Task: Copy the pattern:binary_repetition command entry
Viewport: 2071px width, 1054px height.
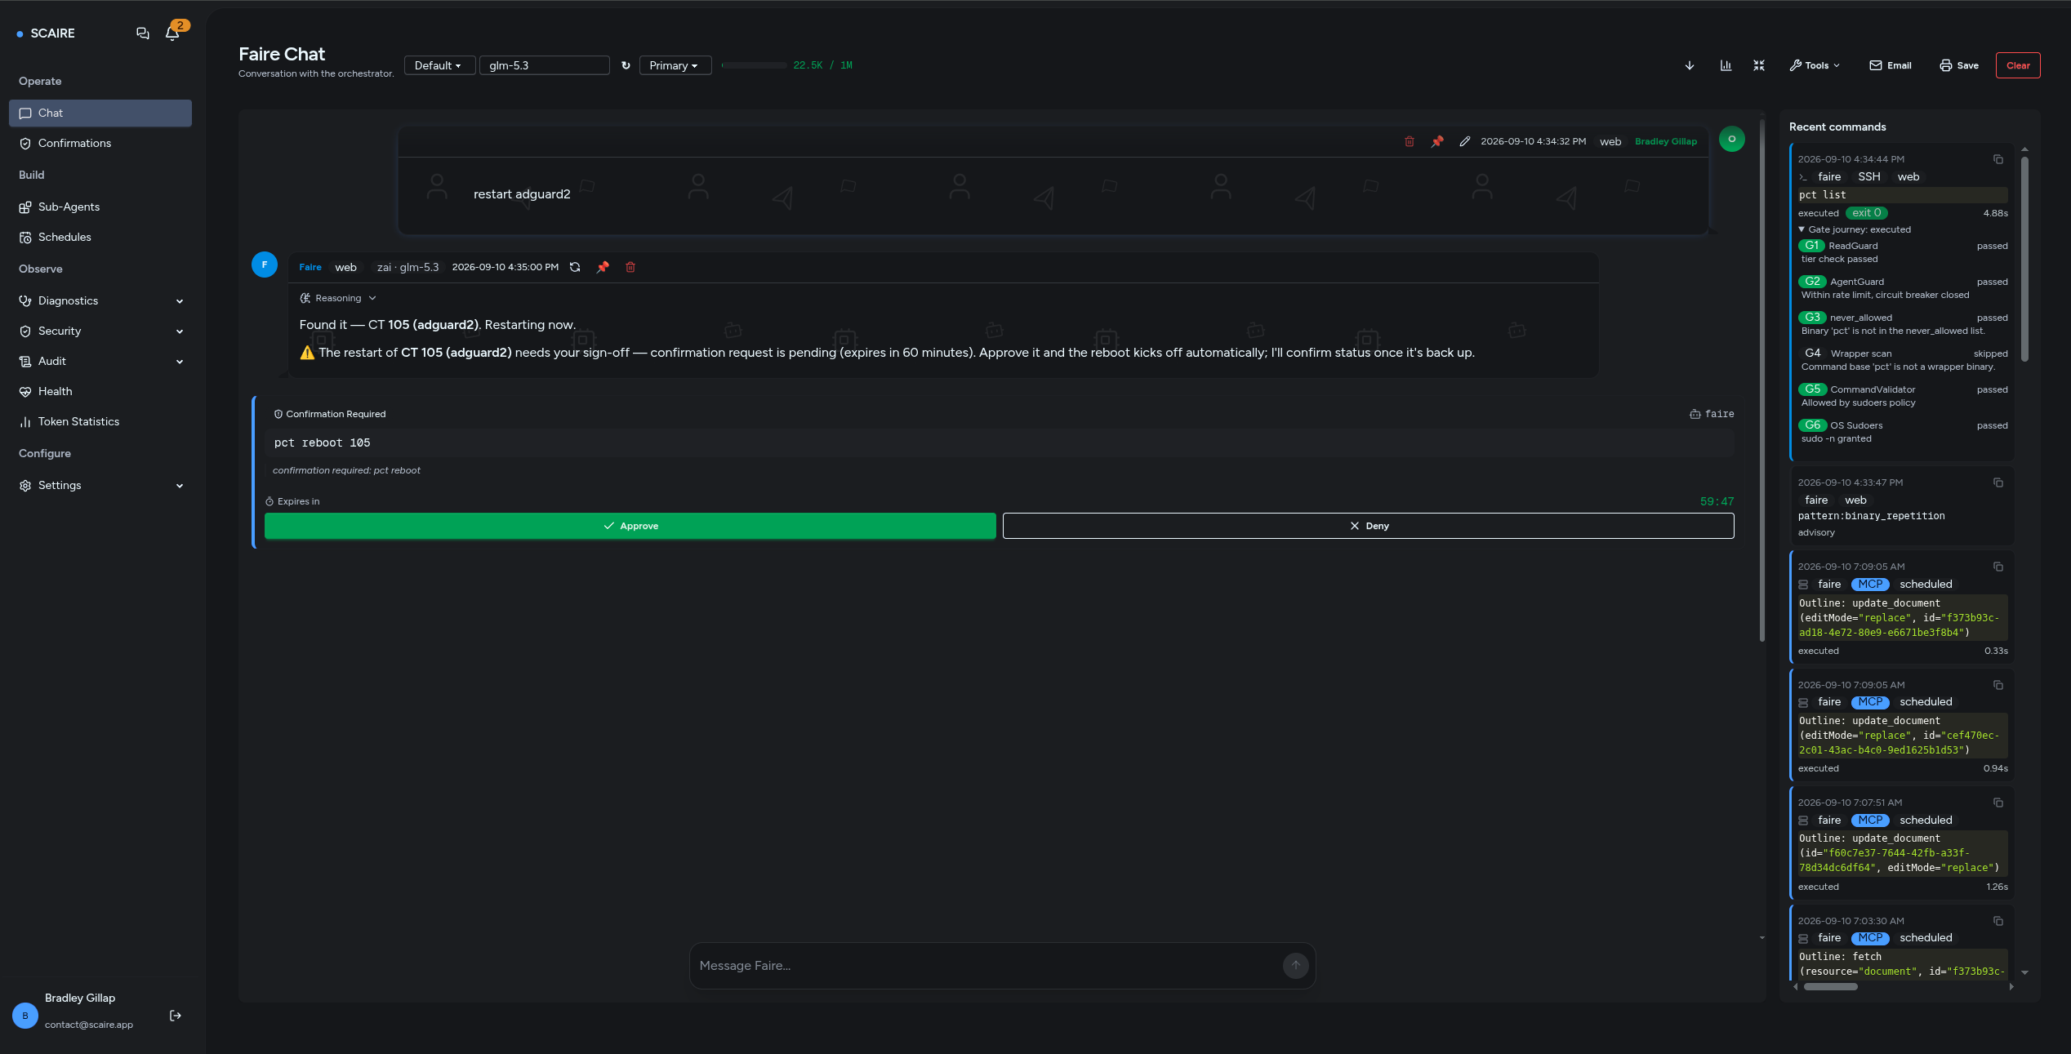Action: coord(1998,483)
